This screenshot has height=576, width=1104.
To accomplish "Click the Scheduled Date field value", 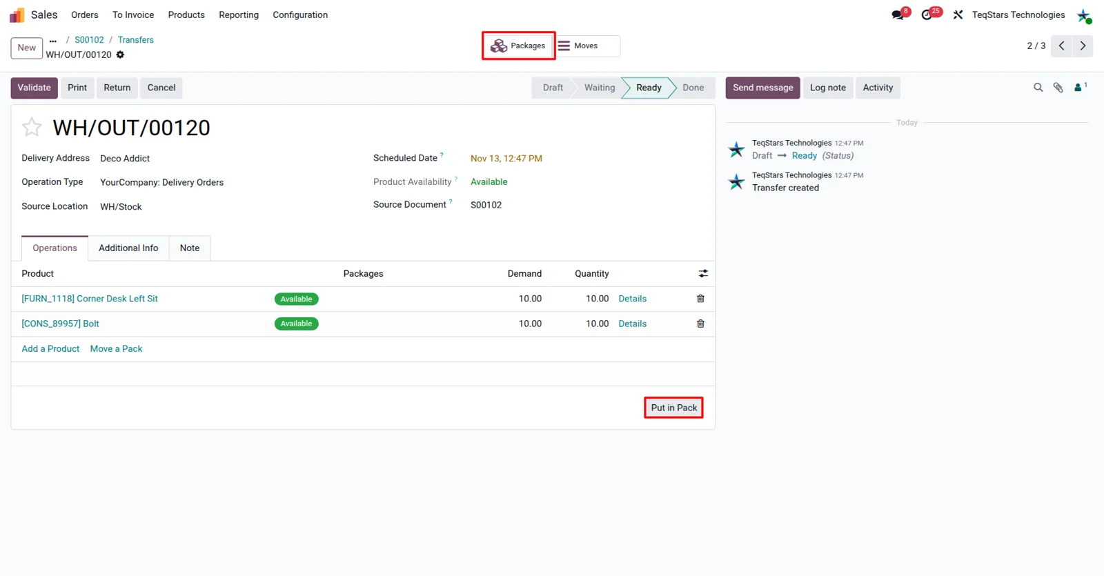I will 506,159.
